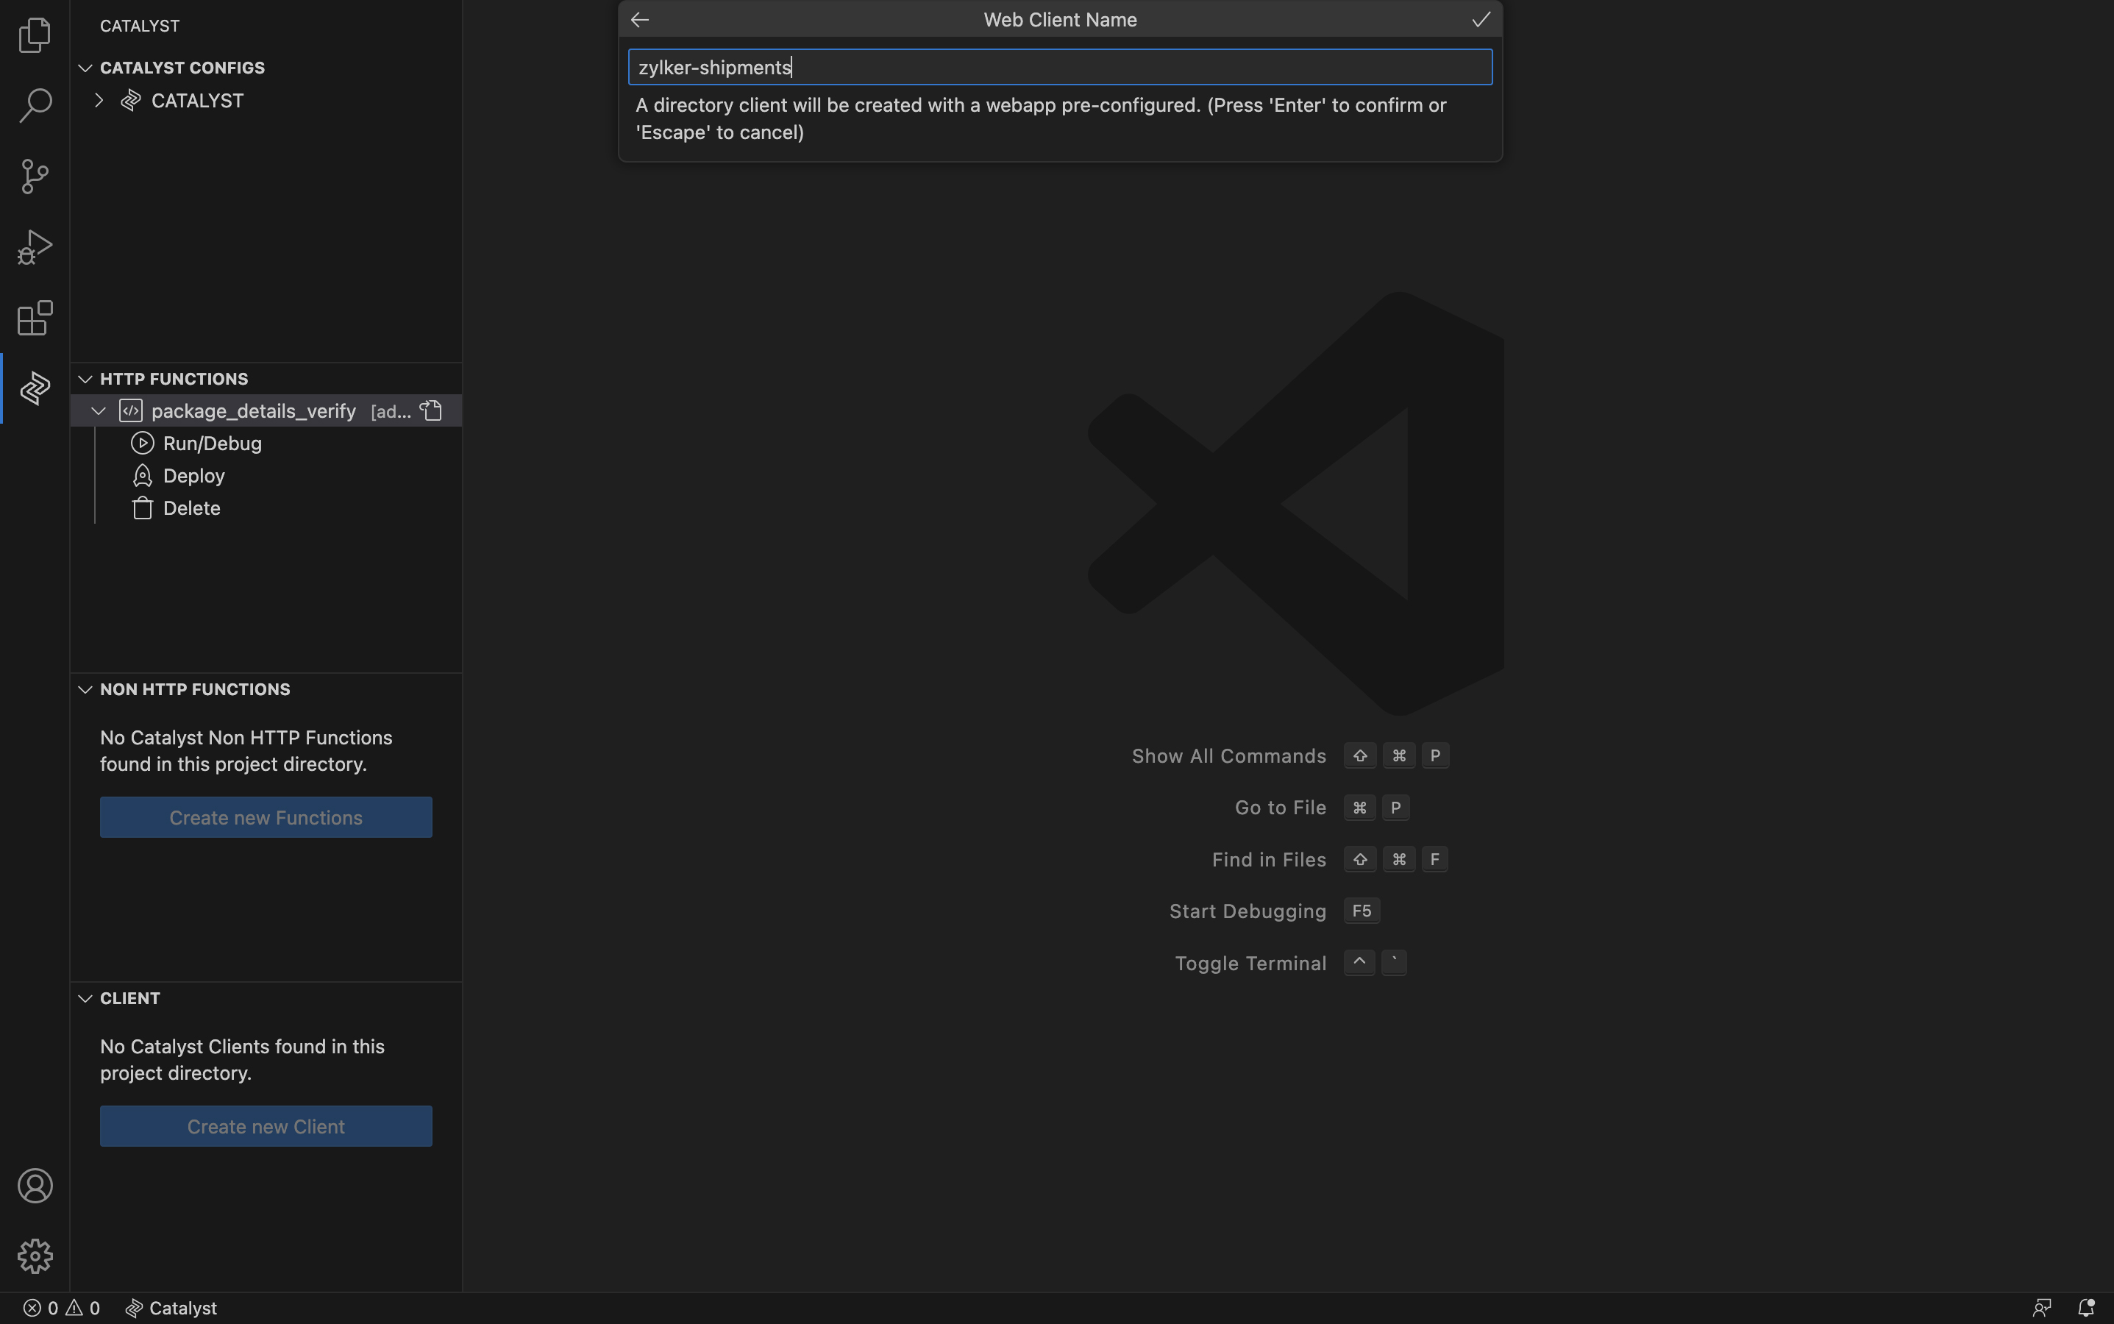2114x1324 pixels.
Task: Click the Create new Client button
Action: click(266, 1125)
